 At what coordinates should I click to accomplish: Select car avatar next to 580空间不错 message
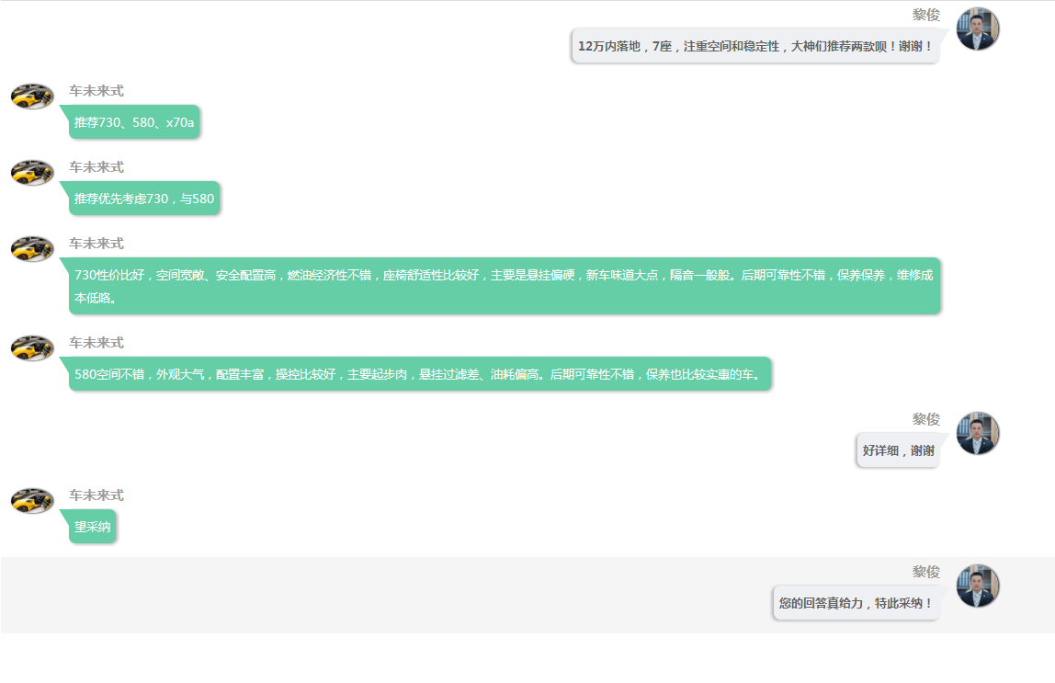click(32, 347)
